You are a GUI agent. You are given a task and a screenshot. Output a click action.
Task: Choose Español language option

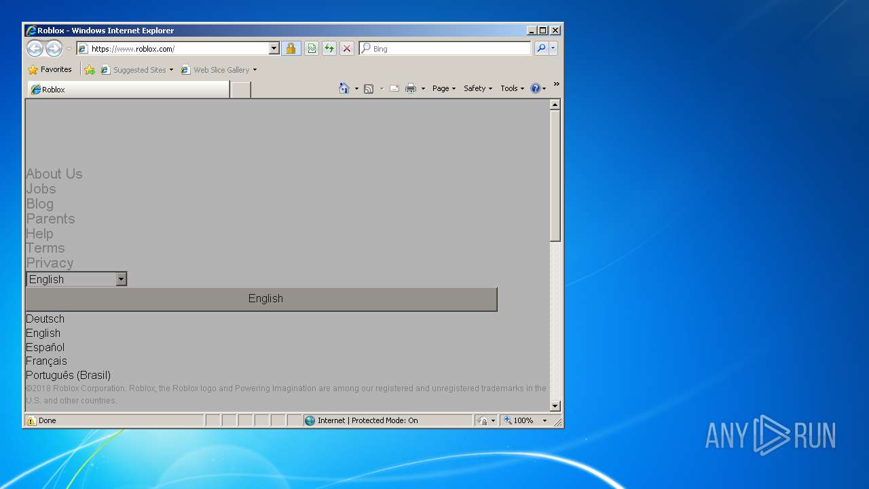[x=45, y=347]
